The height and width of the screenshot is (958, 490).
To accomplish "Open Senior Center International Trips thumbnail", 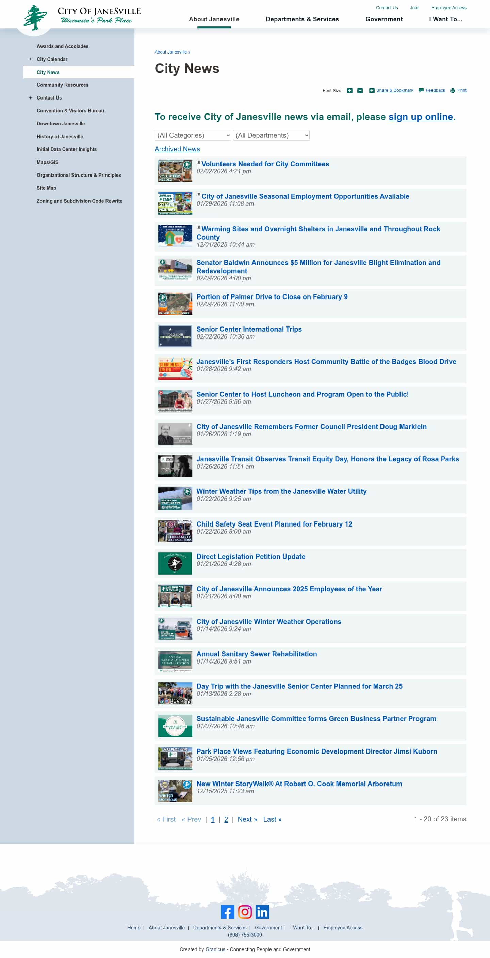I will (x=175, y=336).
